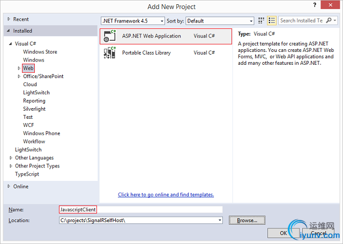Click the Other Languages label
Screen dimensions: 343x244
[x=34, y=158]
